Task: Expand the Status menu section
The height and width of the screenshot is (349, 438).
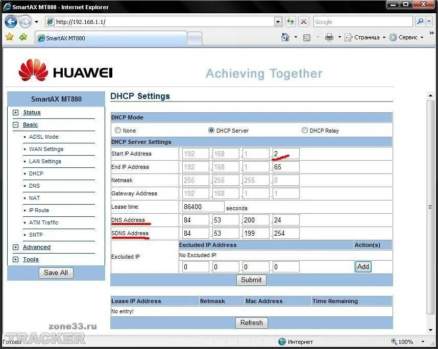Action: coord(16,113)
